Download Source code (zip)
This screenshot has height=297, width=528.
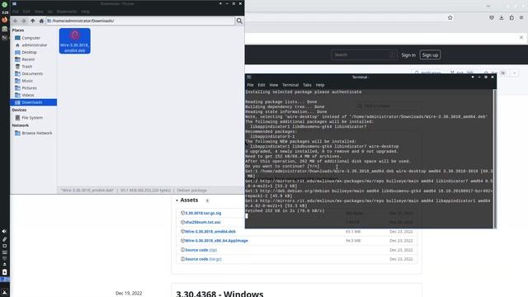pos(200,250)
